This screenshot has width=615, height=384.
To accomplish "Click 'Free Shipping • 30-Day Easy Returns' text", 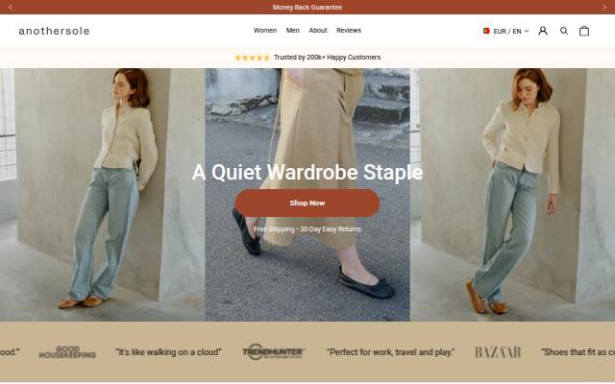I will coord(307,229).
